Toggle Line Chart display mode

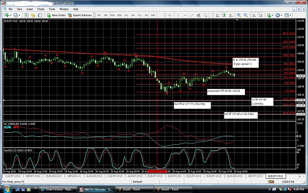click(x=231, y=15)
